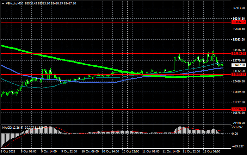Click the chart menu triangle beside #Bitcoin,M30
The width and height of the screenshot is (247, 155).
3,3
